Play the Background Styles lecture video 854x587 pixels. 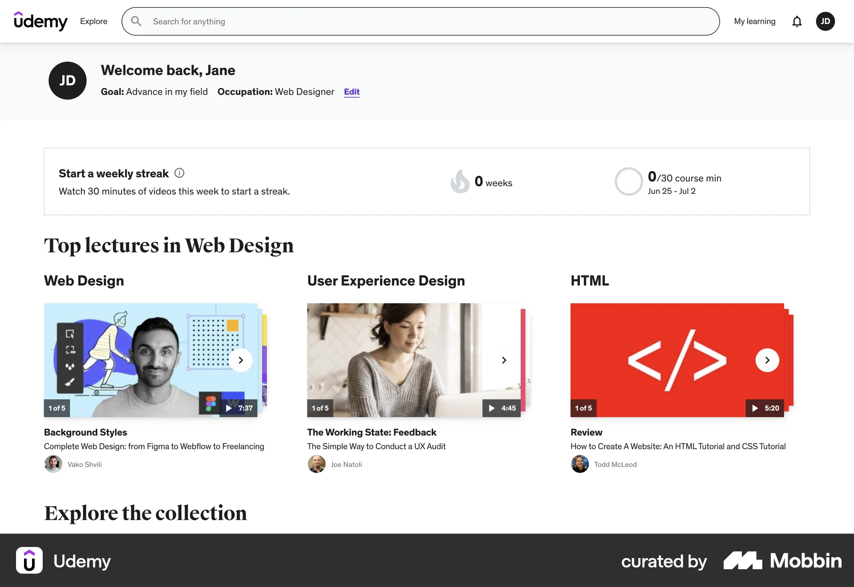point(230,408)
